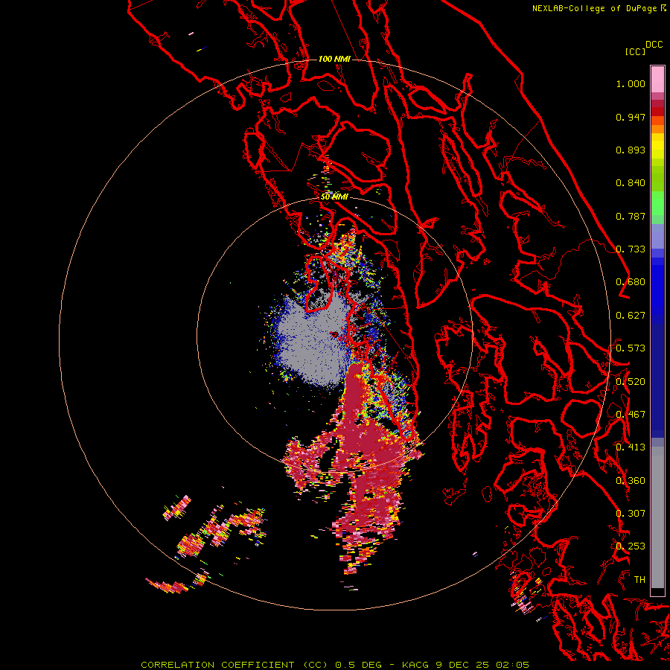Click the 100 NMI range ring label
The image size is (670, 670).
(334, 59)
